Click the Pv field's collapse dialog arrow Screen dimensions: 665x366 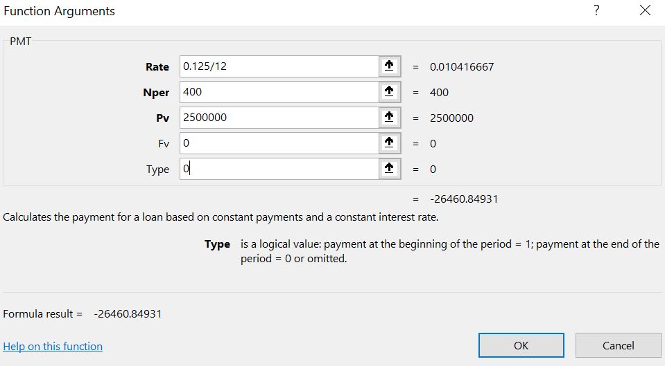point(389,118)
